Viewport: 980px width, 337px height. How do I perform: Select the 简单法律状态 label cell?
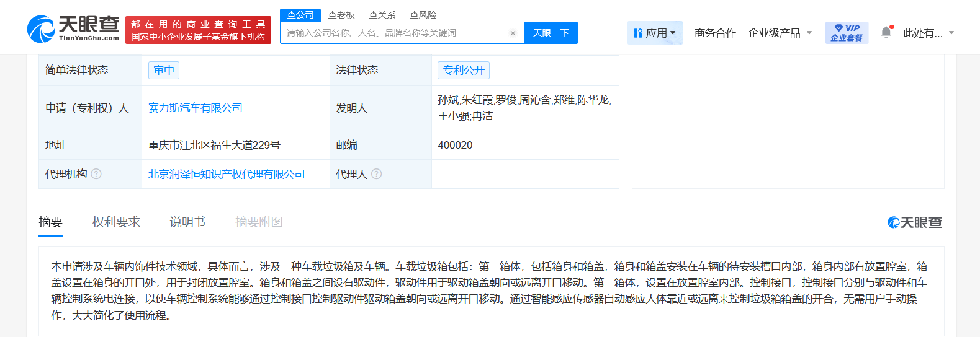pyautogui.click(x=90, y=70)
